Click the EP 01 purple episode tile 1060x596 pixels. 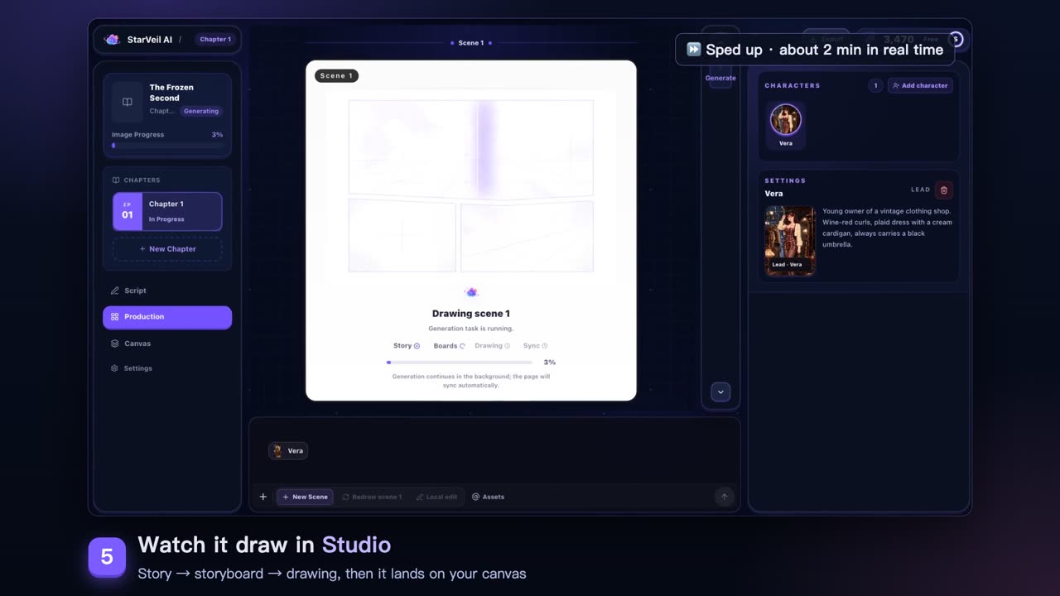click(x=128, y=212)
